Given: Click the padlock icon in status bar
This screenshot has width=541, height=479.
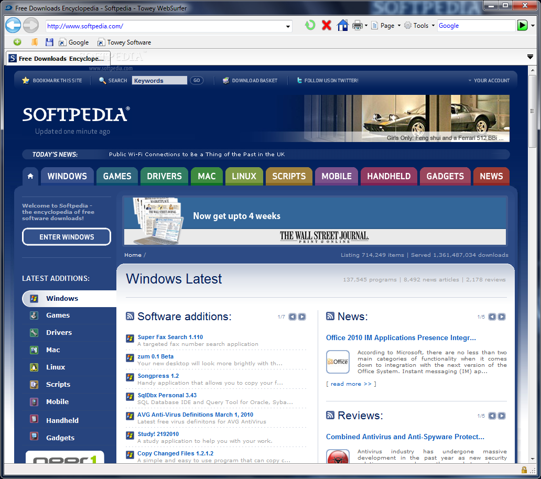Looking at the screenshot, I should click(524, 470).
